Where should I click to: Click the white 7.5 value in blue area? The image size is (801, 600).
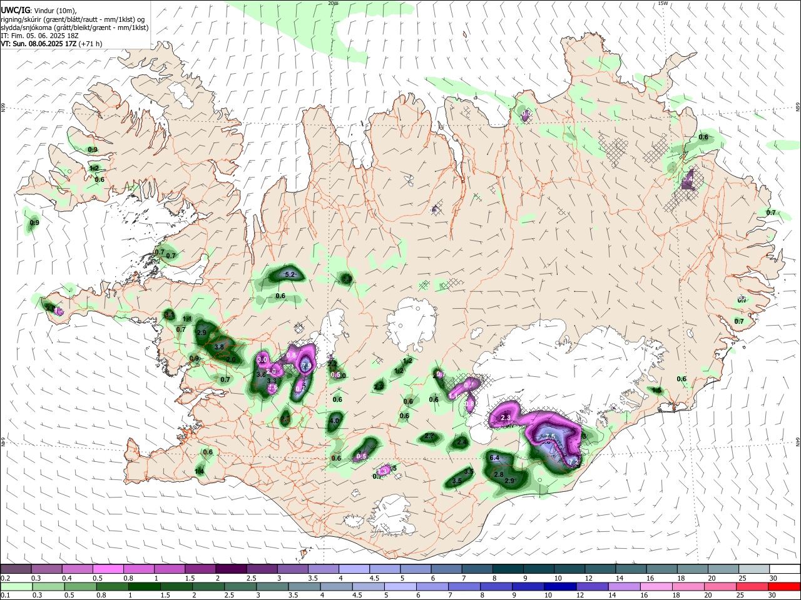(551, 436)
